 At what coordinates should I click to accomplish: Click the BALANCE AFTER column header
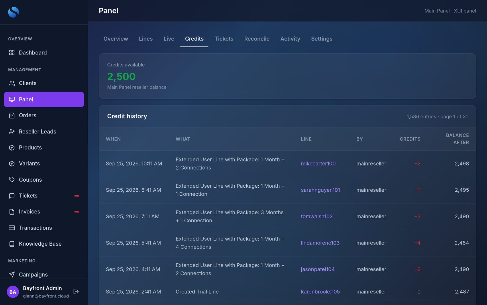457,139
